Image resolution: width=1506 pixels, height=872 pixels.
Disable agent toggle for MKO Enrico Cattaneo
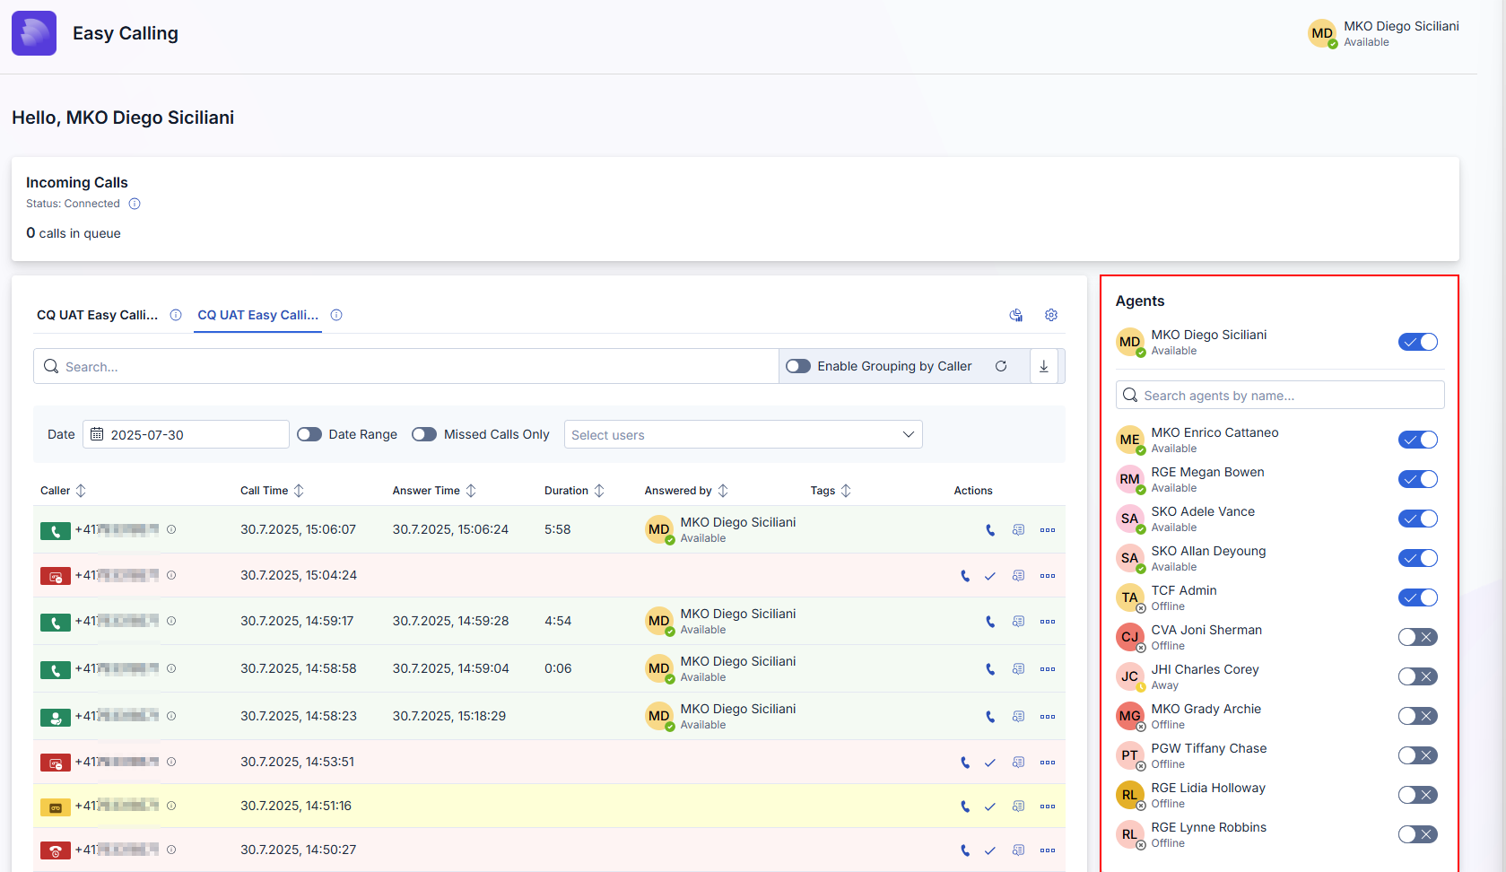[x=1417, y=439]
